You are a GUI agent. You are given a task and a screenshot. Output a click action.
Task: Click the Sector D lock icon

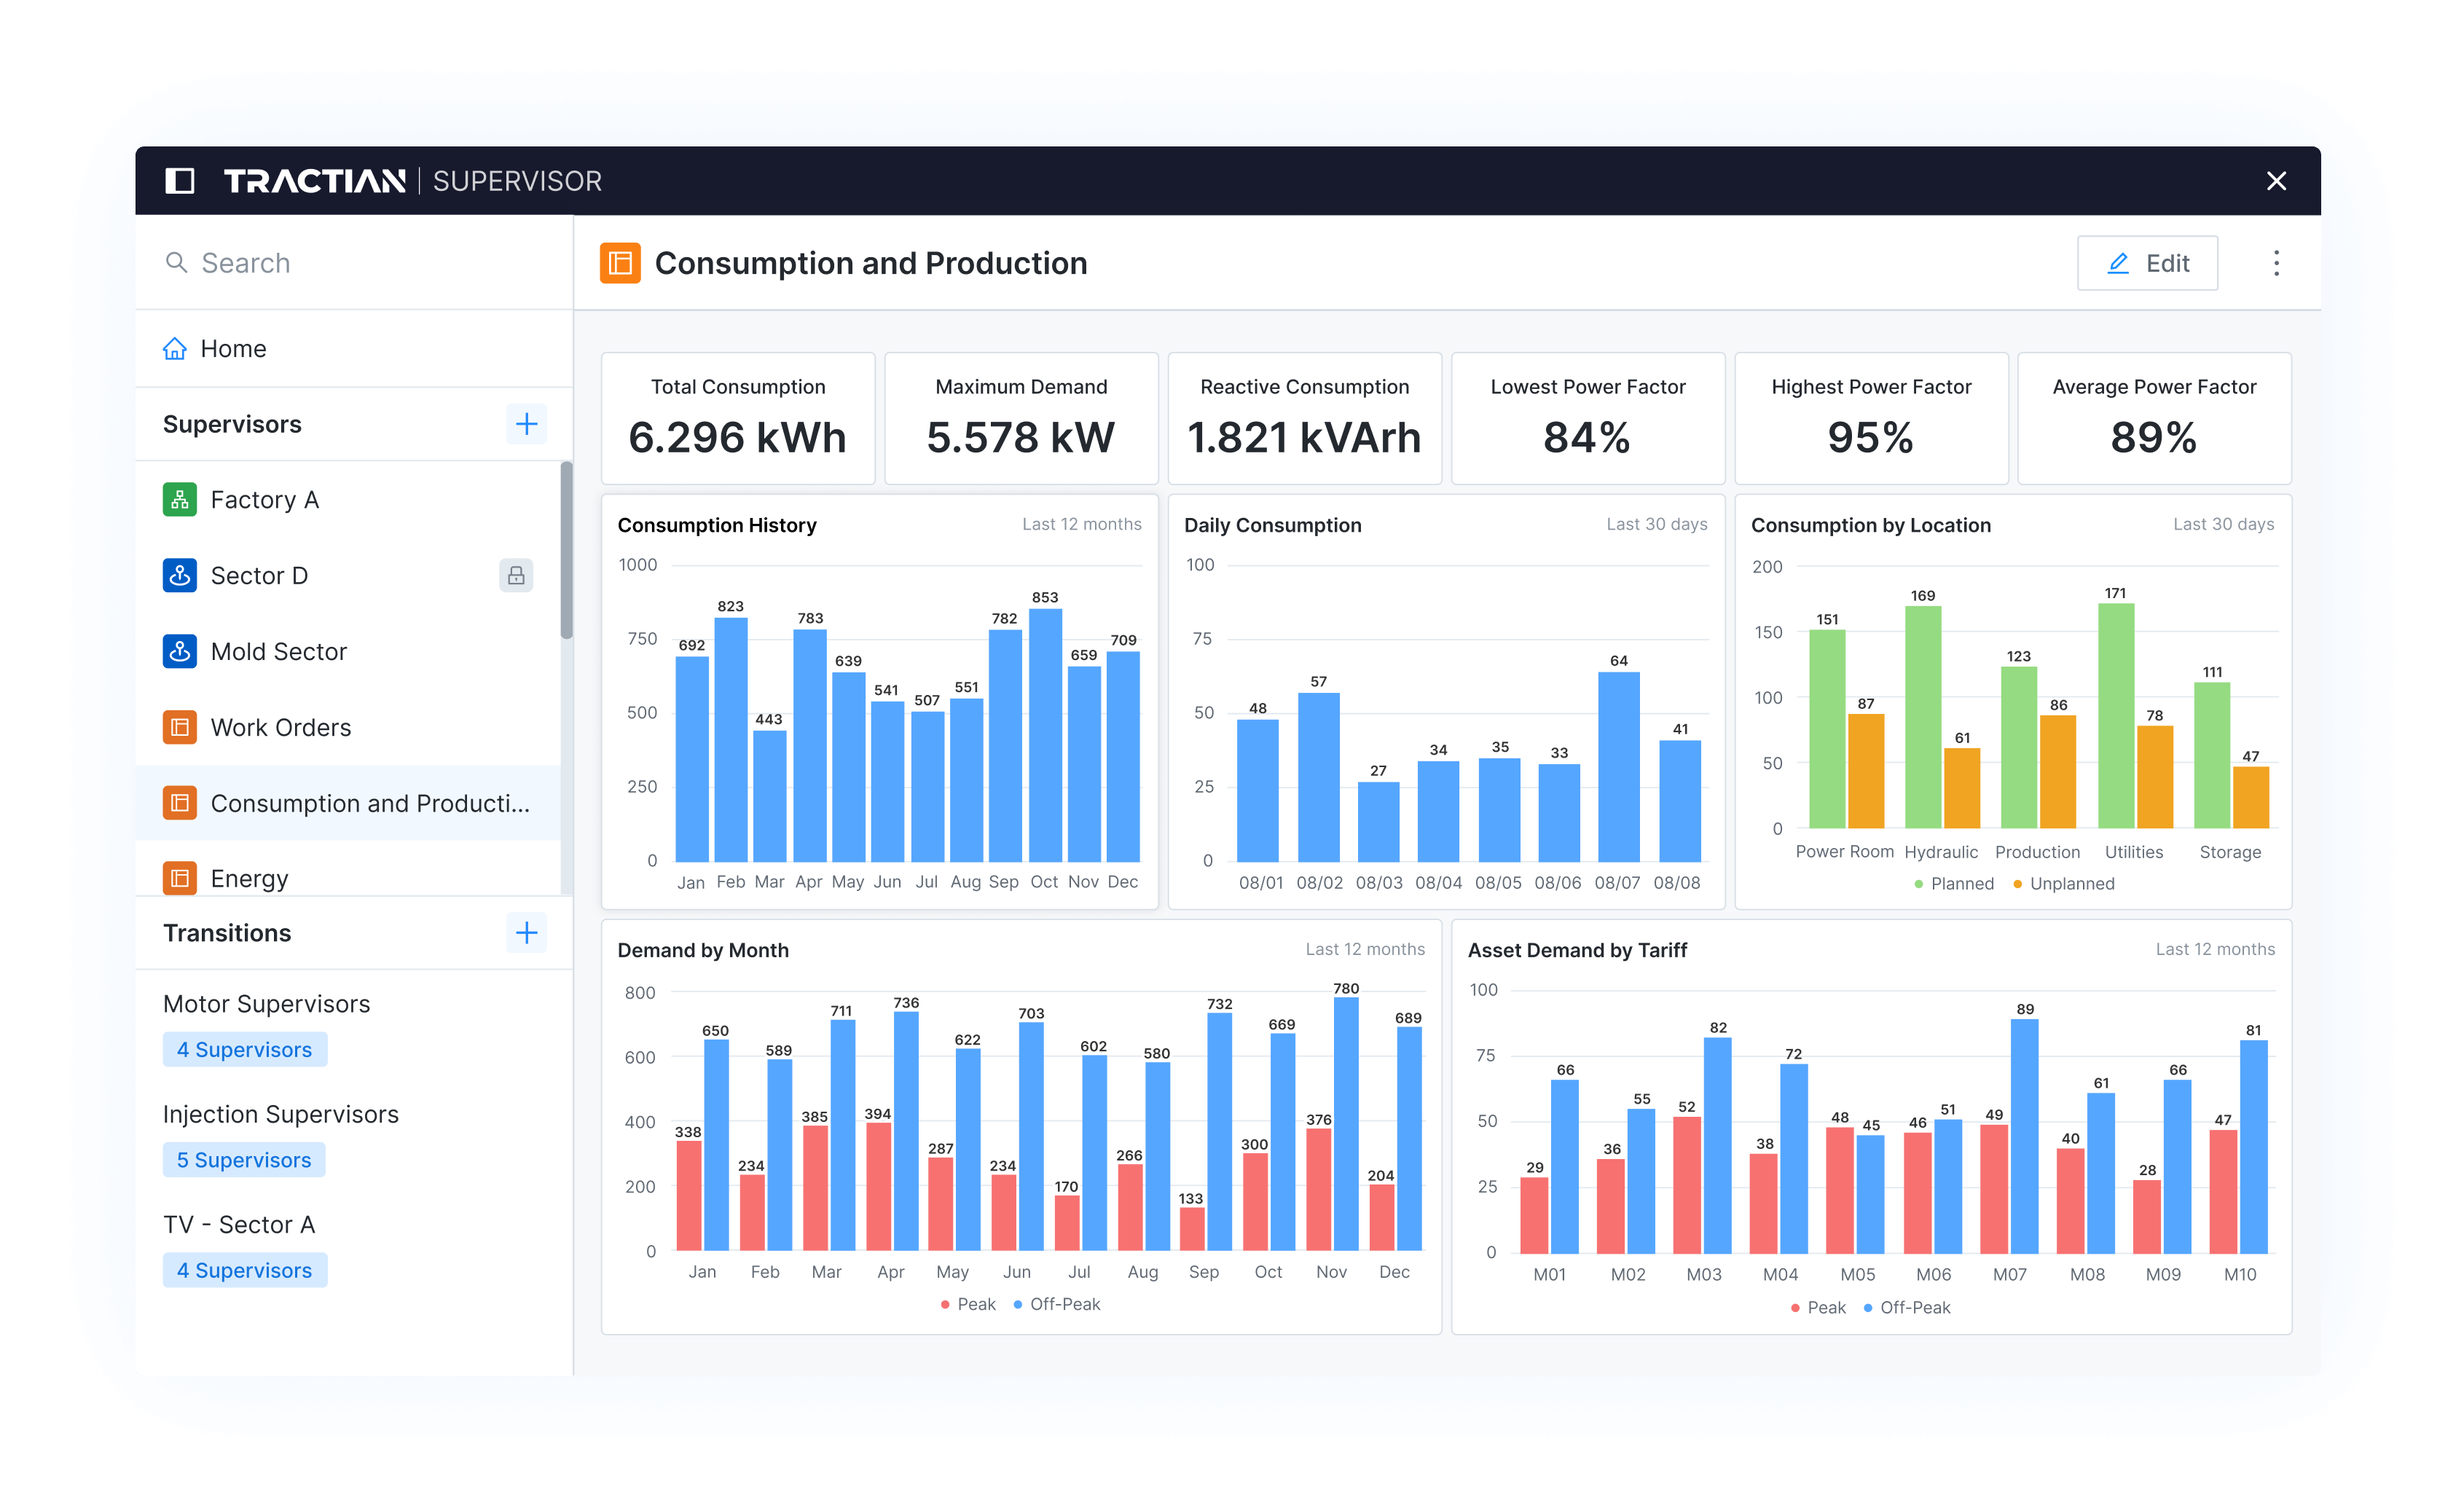point(516,575)
